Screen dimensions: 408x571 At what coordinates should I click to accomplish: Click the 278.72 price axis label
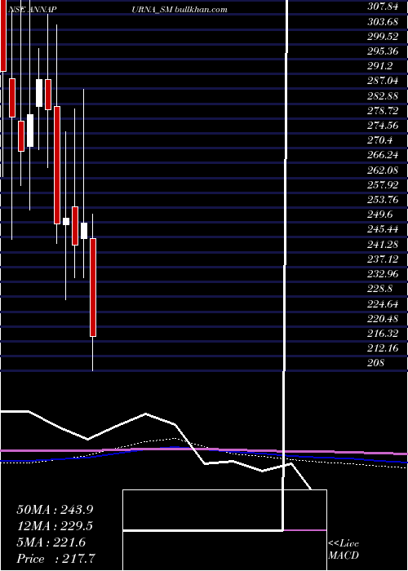(383, 111)
